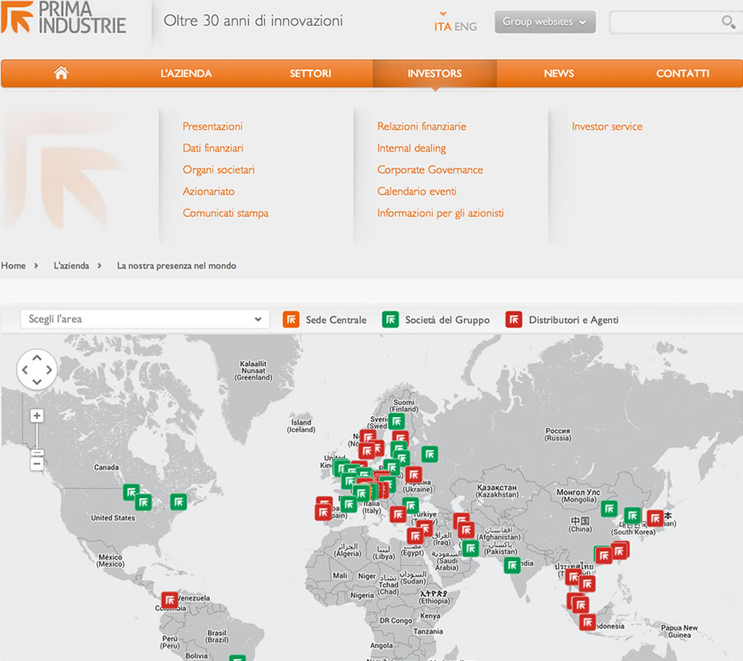The width and height of the screenshot is (743, 661).
Task: Open the Scegli l'area dropdown
Action: coord(145,319)
